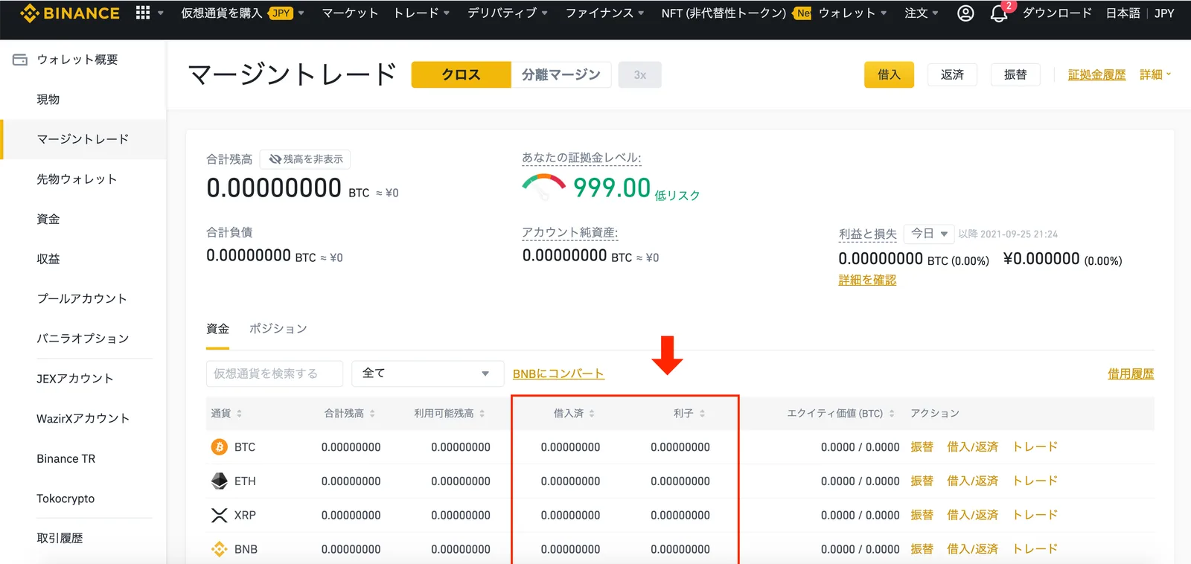The width and height of the screenshot is (1191, 564).
Task: Click the 返済 button
Action: tap(952, 74)
